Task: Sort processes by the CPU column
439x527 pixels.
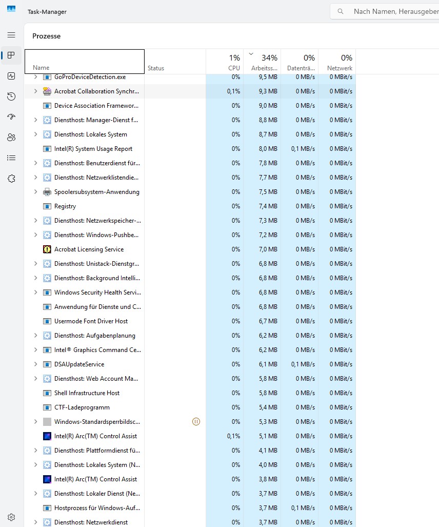Action: 225,62
